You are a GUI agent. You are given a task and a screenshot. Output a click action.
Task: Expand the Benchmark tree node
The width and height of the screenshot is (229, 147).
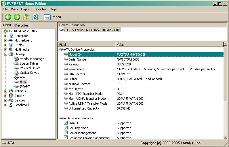(5, 105)
